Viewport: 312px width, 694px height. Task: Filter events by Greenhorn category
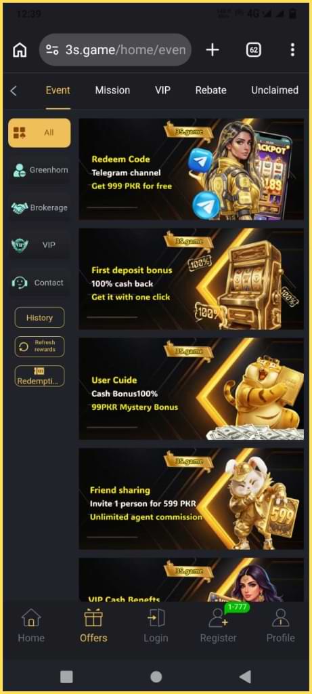(x=39, y=170)
